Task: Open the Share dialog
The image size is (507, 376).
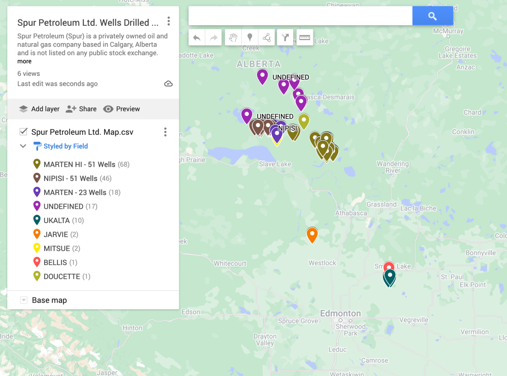Action: point(81,109)
